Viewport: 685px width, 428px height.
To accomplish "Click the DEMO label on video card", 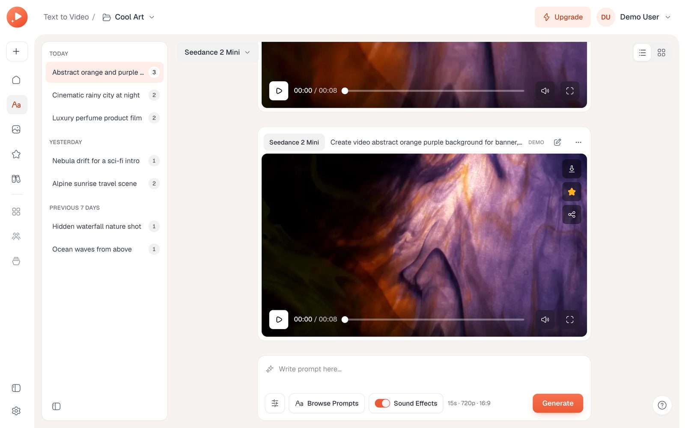I will 536,143.
